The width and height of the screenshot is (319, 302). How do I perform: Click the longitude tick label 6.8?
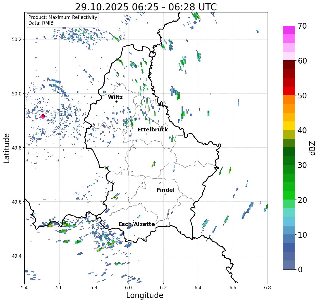267,288
